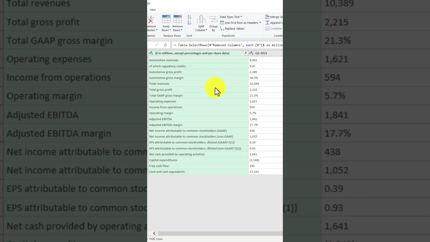Select the Capital expenditures cell
430x242 pixels.
(198, 160)
